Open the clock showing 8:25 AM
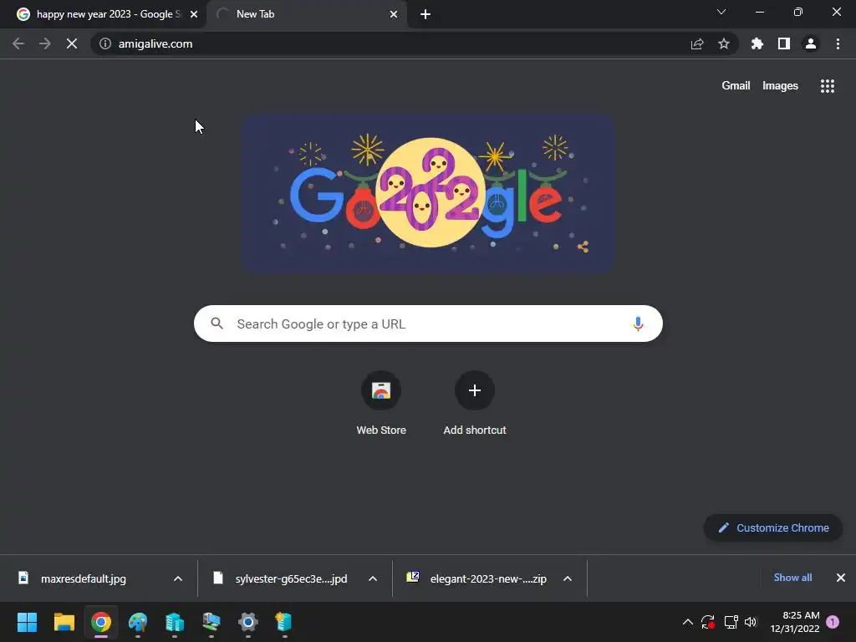The image size is (856, 642). 795,622
